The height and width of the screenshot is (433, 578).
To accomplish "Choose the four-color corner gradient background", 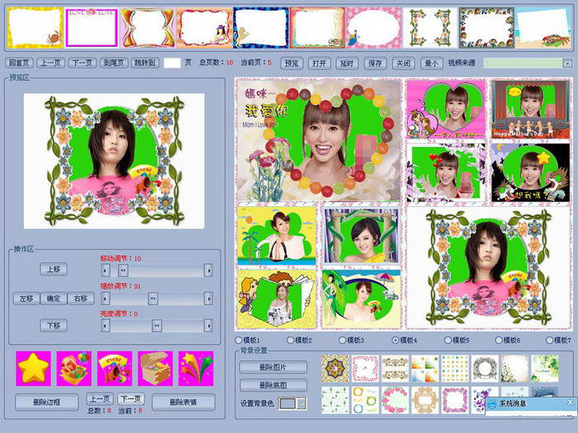I will (425, 369).
